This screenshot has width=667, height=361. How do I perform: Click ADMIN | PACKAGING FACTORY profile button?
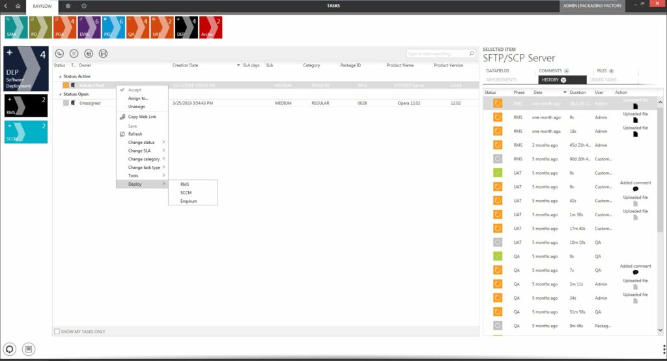click(x=592, y=6)
